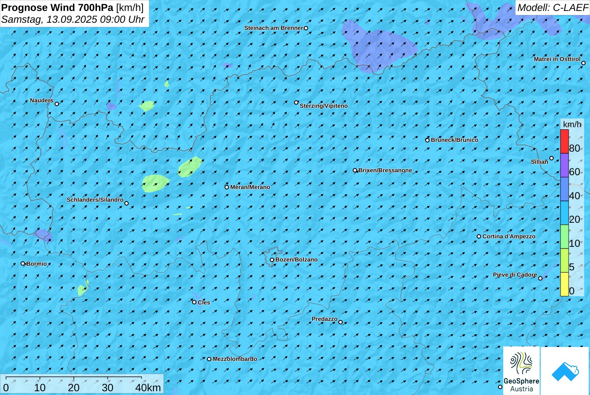
Task: Click the green 10-20 legend swatch
Action: point(564,237)
